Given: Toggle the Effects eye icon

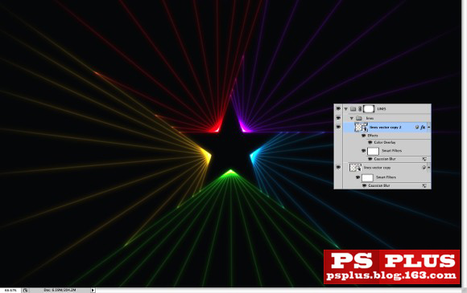Looking at the screenshot, I should tap(363, 136).
